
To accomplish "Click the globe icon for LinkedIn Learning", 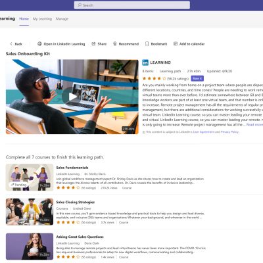I will 39,44.
